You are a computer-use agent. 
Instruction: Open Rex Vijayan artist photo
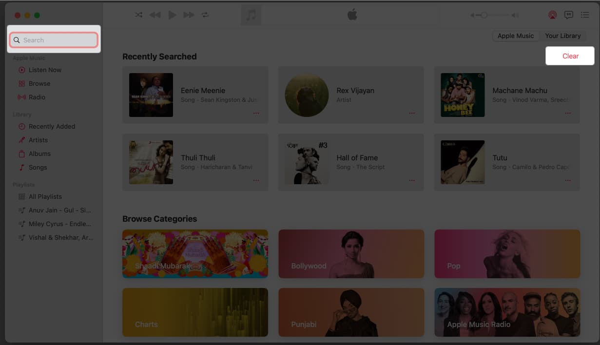[x=307, y=95]
